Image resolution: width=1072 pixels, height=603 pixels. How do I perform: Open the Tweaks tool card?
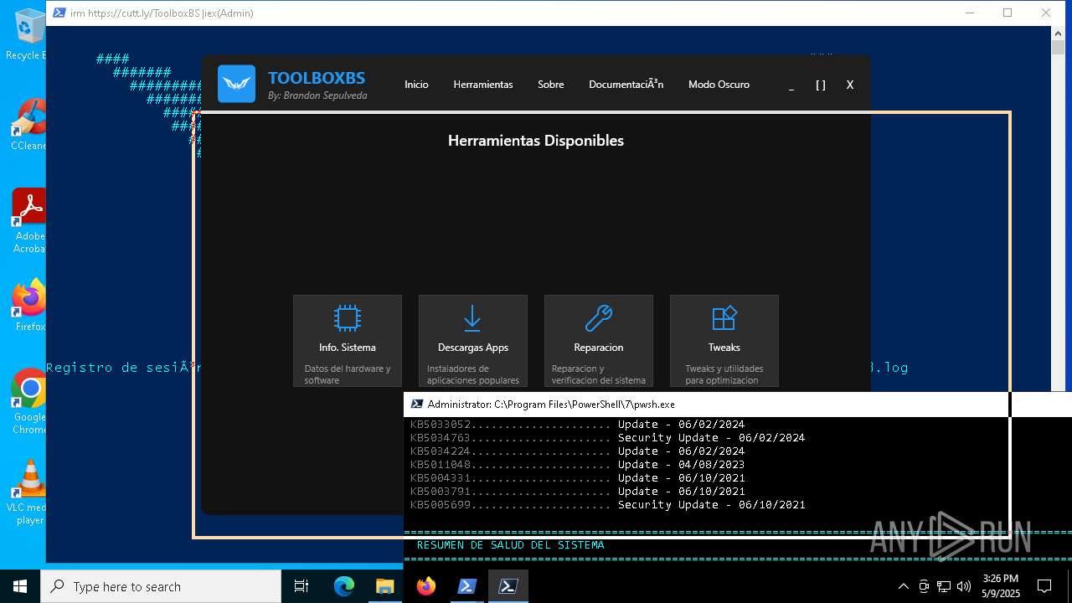724,341
